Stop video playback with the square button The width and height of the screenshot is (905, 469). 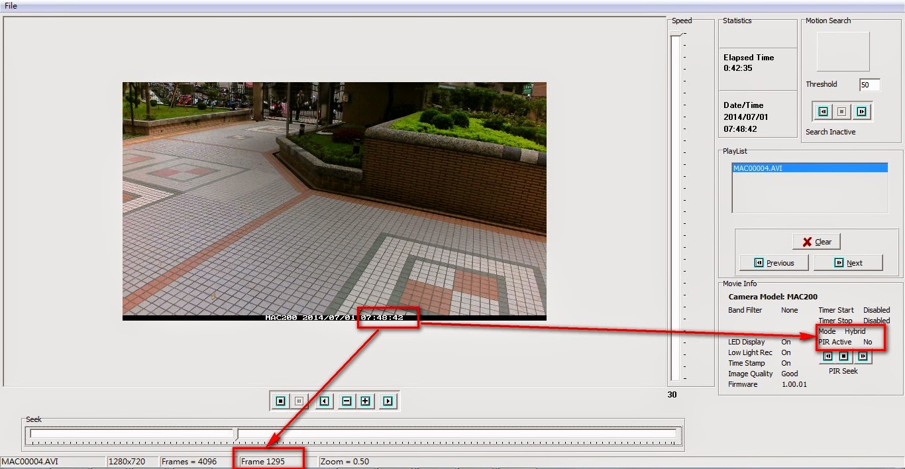281,401
